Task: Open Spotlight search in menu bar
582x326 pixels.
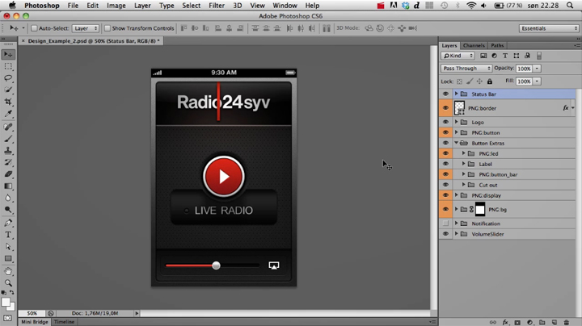Action: click(x=570, y=6)
